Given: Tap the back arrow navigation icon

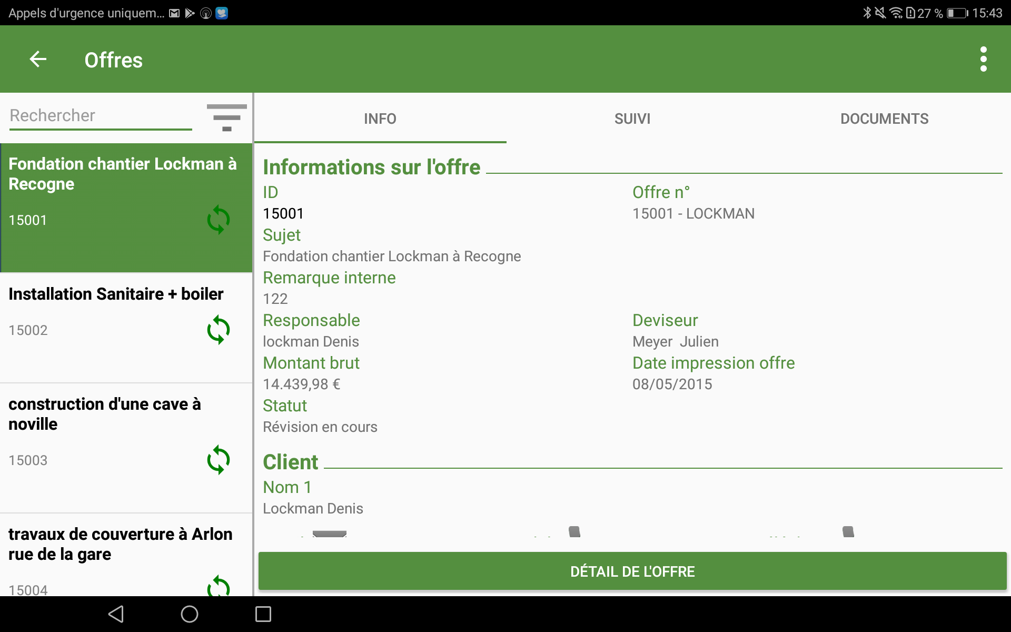Looking at the screenshot, I should (38, 59).
